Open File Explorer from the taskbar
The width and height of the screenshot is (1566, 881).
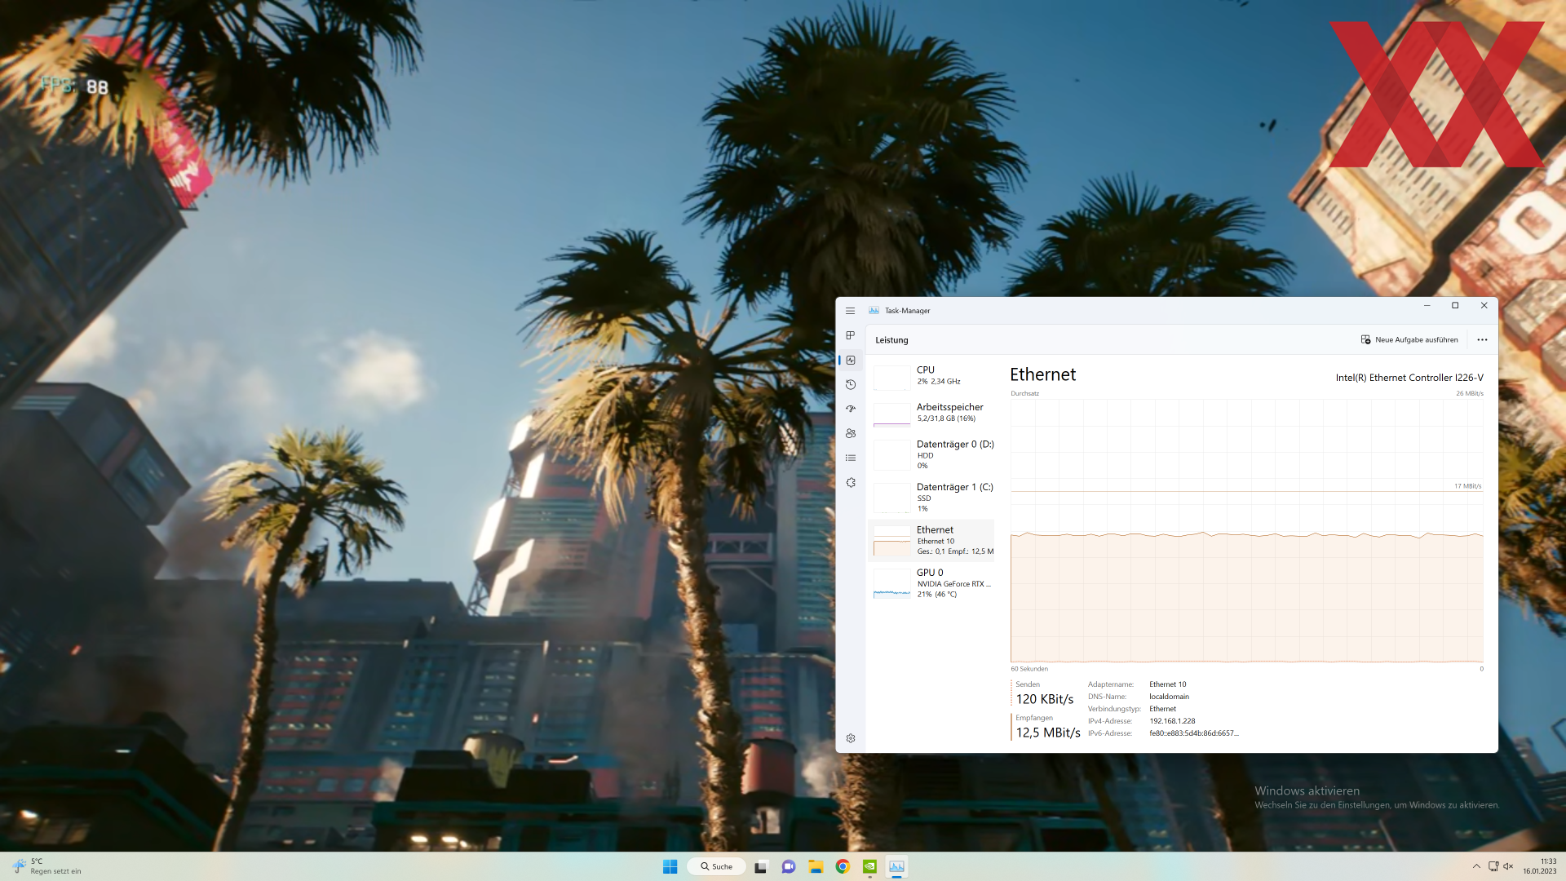pyautogui.click(x=816, y=866)
